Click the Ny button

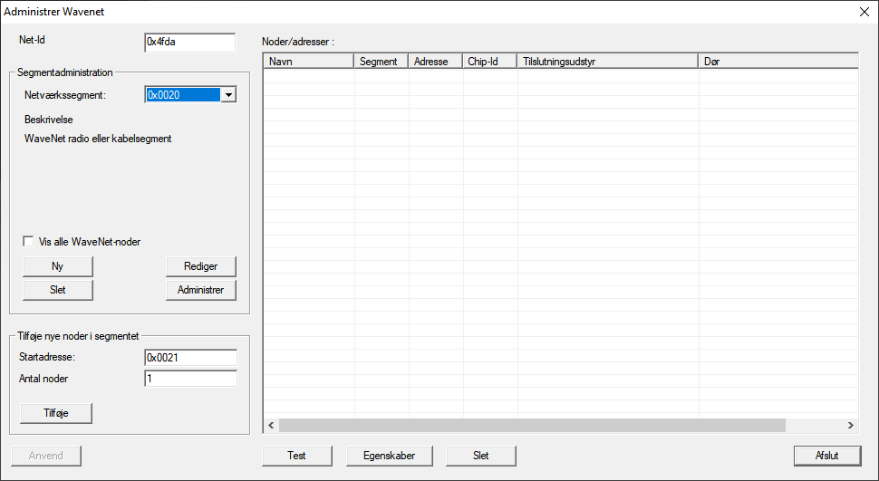tap(57, 265)
